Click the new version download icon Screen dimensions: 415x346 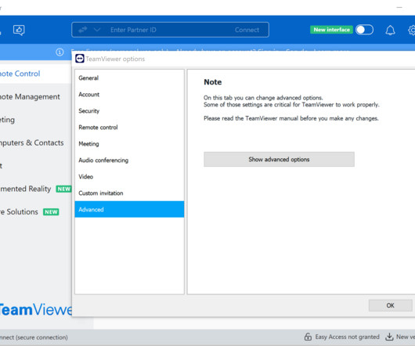coord(389,337)
